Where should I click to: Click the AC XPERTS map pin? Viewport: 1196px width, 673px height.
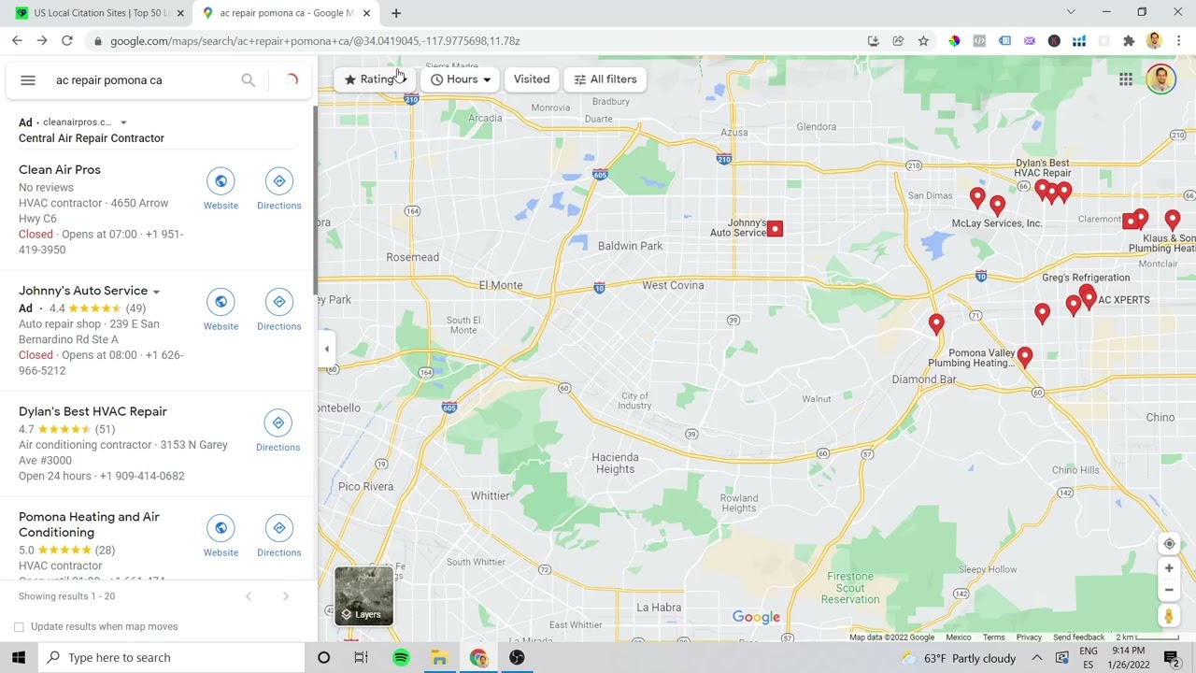(x=1088, y=298)
